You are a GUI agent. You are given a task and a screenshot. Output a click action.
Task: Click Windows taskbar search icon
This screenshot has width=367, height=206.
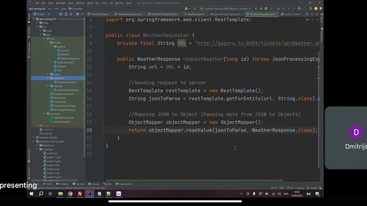(x=41, y=193)
